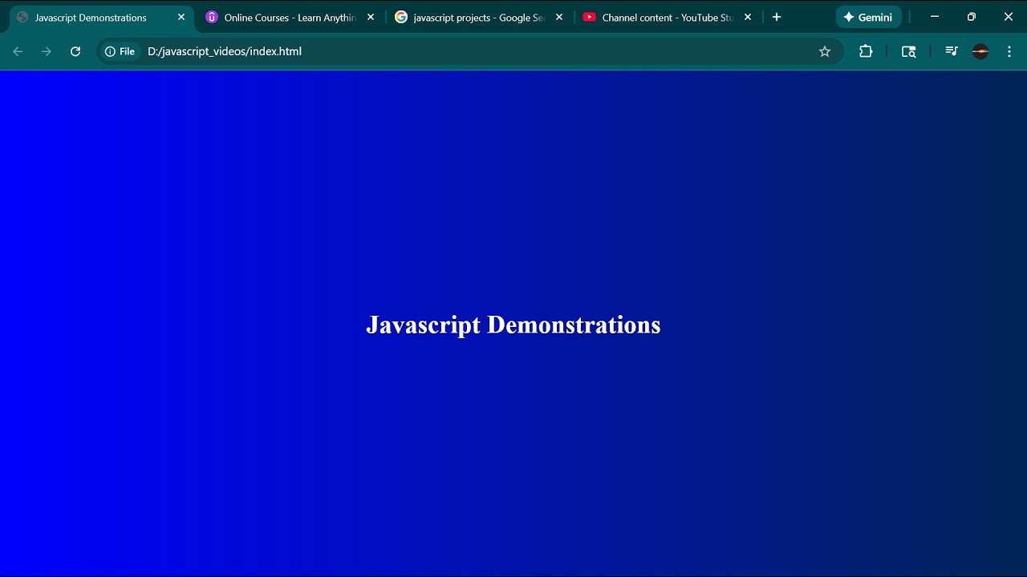Reload the current page
Screen dimensions: 1027x577
[x=75, y=51]
